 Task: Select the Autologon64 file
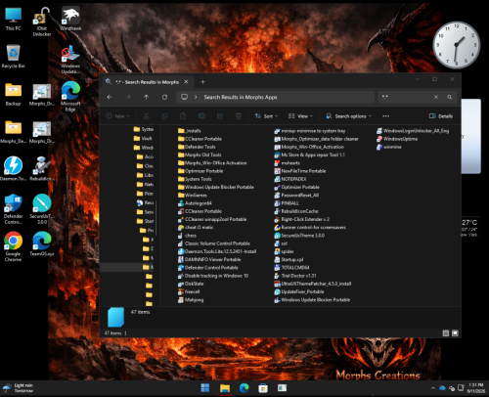click(195, 203)
